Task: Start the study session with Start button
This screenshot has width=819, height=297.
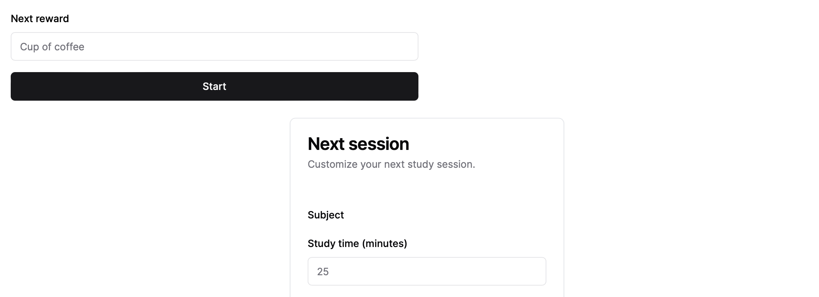Action: [x=214, y=86]
